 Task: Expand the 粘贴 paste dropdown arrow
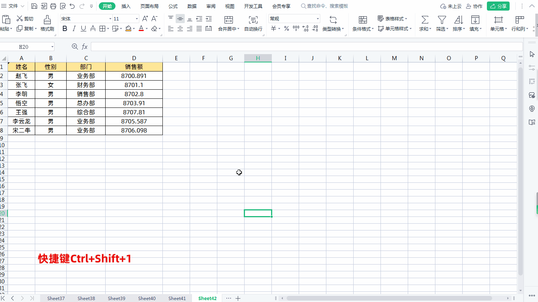11,29
